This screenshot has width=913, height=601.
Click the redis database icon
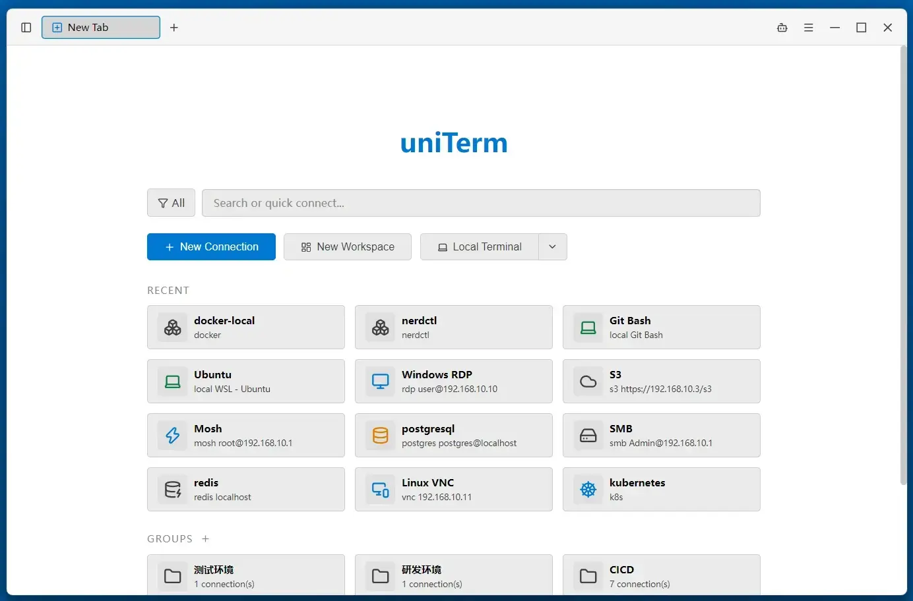coord(173,490)
